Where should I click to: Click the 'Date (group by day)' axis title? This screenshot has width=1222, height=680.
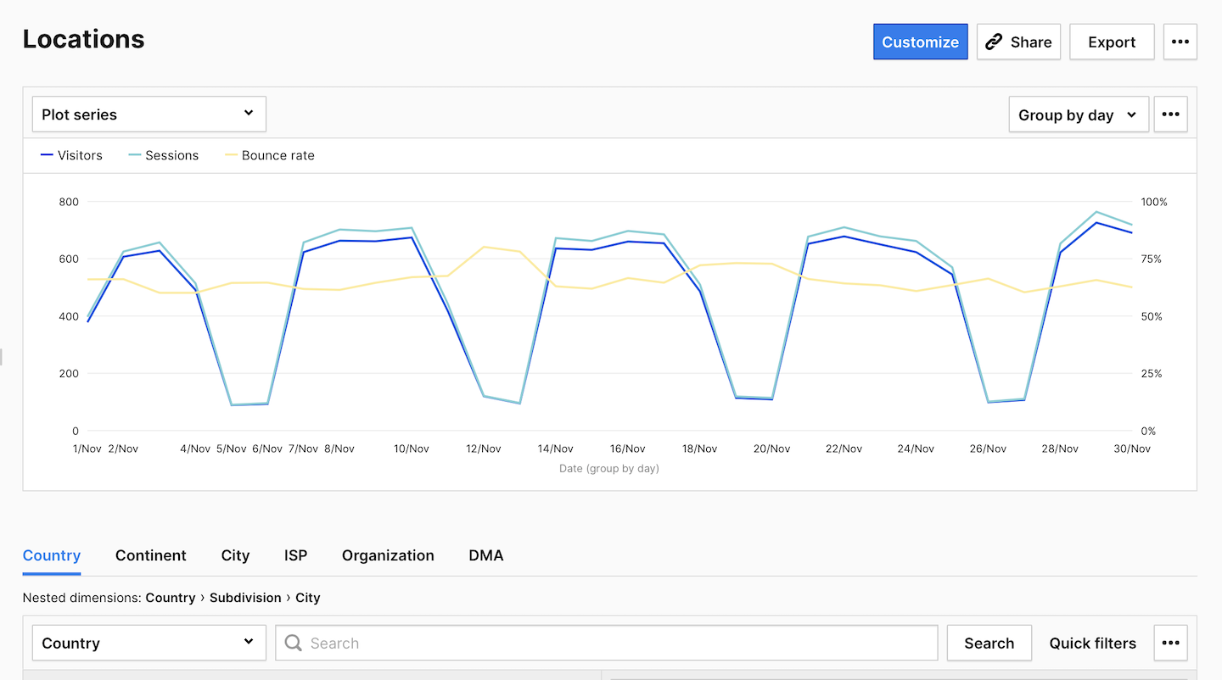[x=609, y=468]
